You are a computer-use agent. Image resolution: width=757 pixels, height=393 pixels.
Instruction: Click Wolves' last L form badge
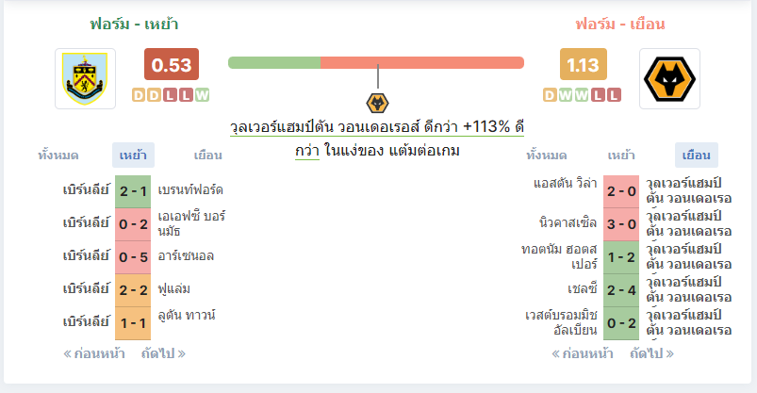pyautogui.click(x=614, y=95)
